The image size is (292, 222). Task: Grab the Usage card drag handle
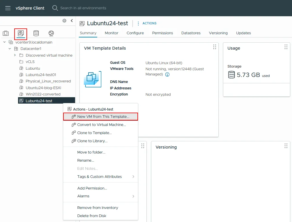click(x=286, y=47)
